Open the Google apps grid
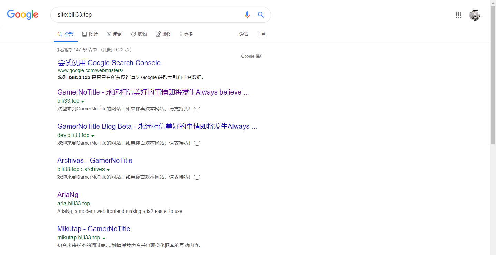Screen dimensions: 496x255 click(x=458, y=15)
